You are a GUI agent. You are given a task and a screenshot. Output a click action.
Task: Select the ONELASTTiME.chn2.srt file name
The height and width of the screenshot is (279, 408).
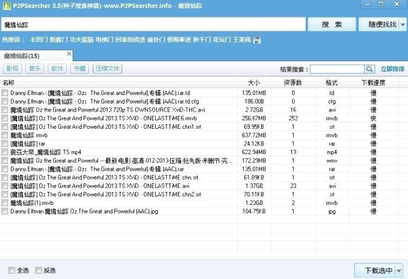(x=106, y=194)
